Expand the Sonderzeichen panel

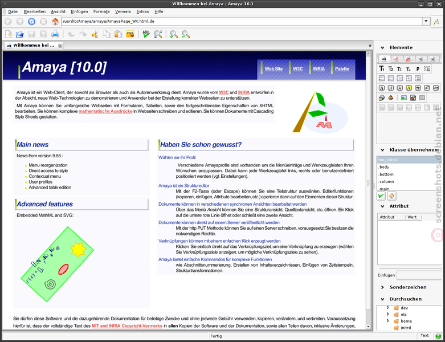click(382, 287)
